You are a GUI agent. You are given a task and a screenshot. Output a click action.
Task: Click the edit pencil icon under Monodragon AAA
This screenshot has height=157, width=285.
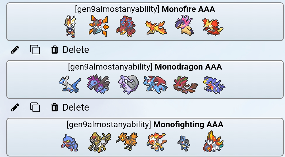tap(15, 107)
